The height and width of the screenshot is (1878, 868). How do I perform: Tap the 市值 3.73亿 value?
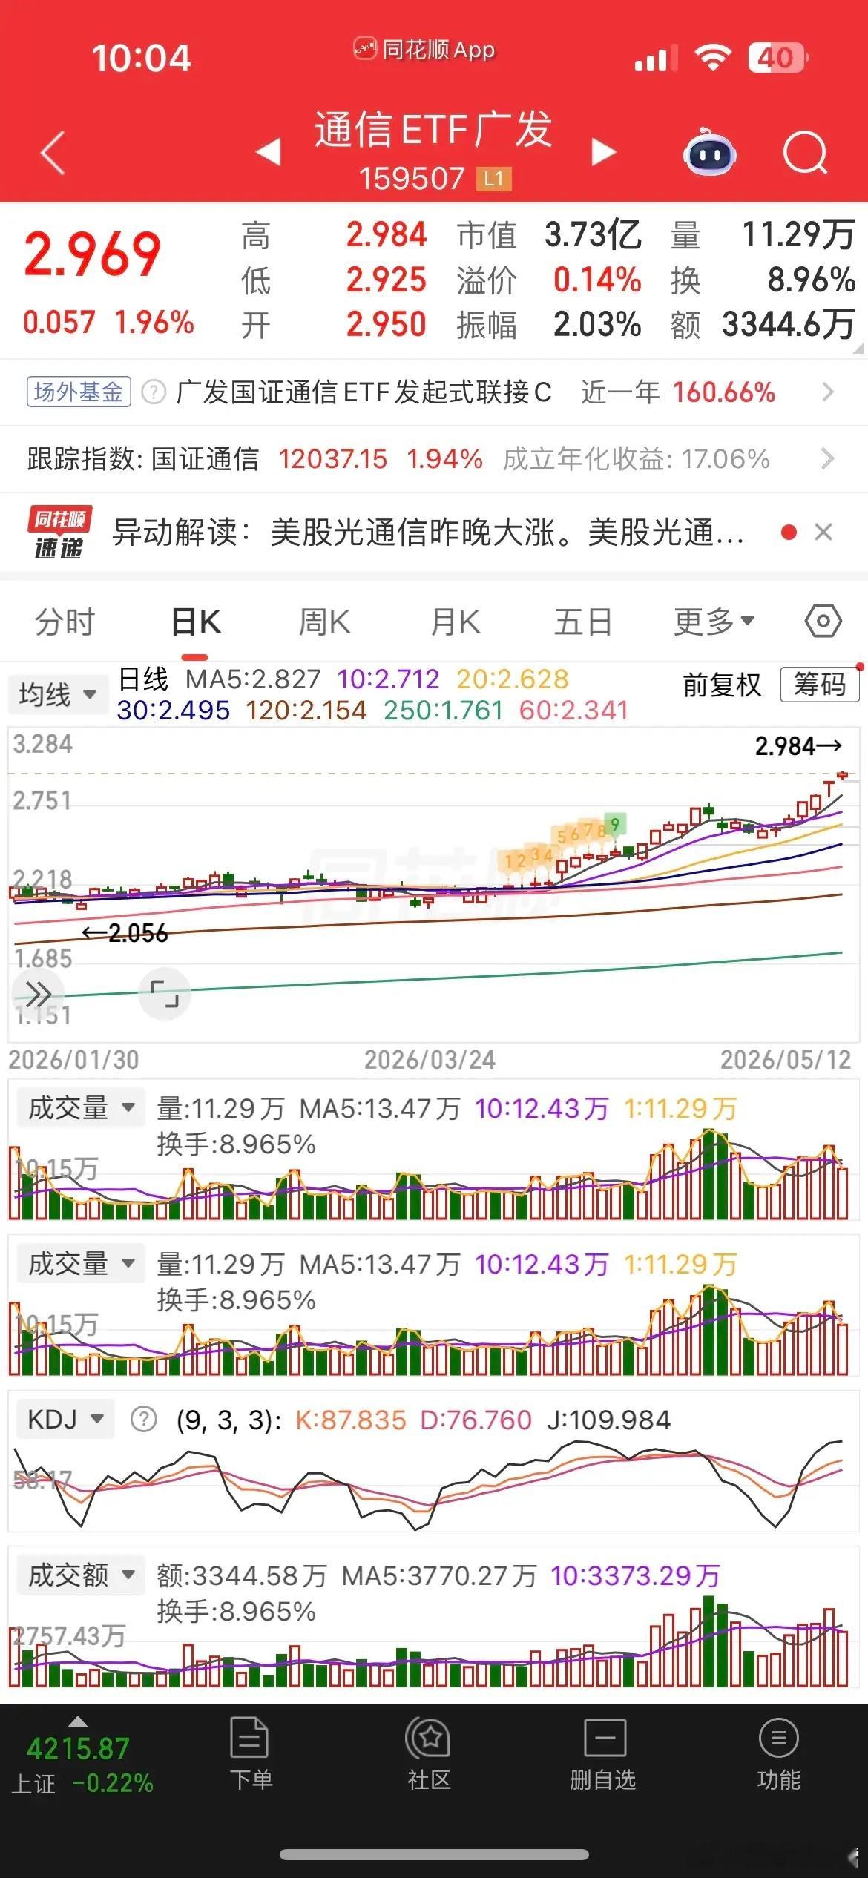[593, 235]
